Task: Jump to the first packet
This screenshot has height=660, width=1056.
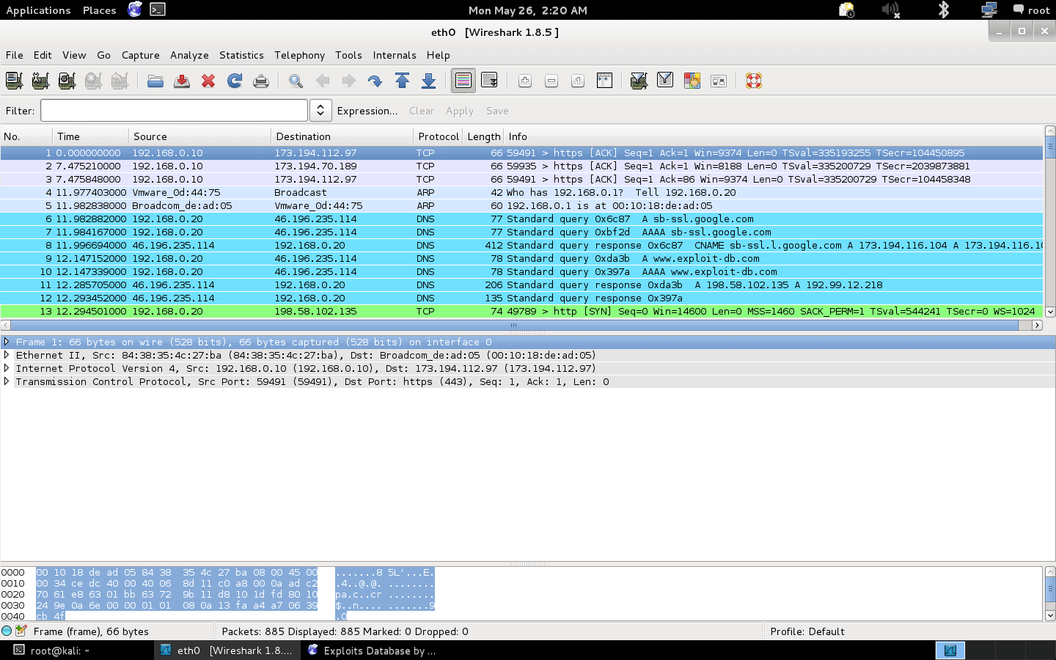Action: point(402,81)
